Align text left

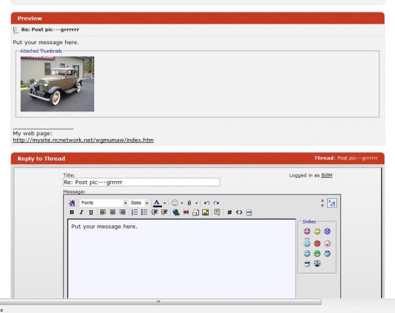(x=103, y=212)
